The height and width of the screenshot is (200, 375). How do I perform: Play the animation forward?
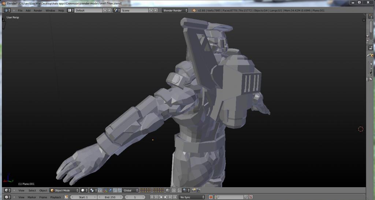[x=166, y=197]
